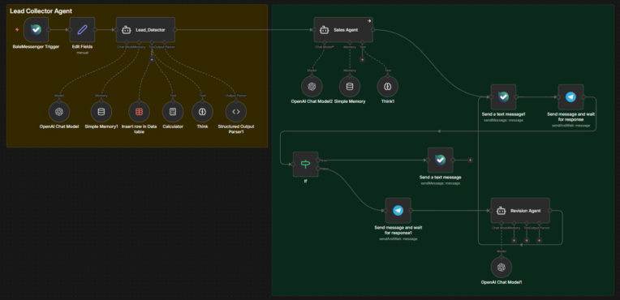Open the OpenAI Chat Model node

tap(59, 112)
